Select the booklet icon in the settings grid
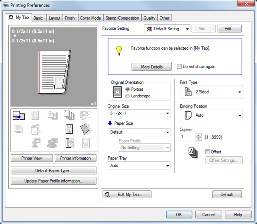Screen dimensions: 257x224 tap(36, 129)
